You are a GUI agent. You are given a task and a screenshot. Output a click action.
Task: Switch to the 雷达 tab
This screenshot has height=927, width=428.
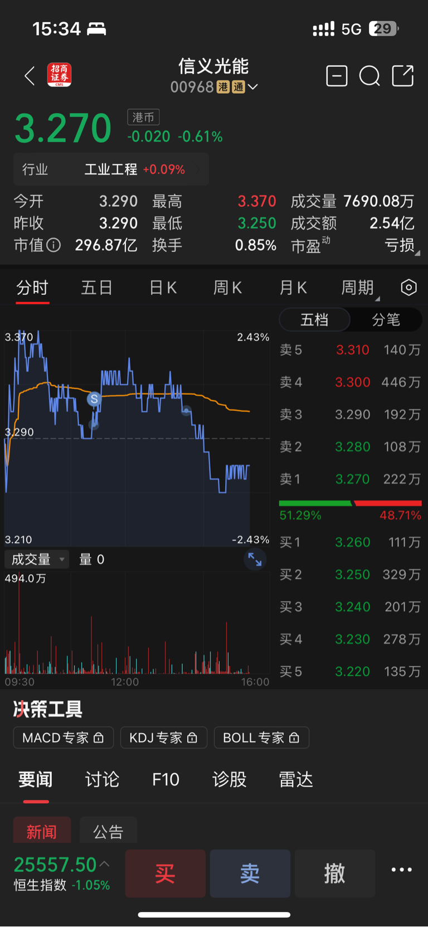point(296,779)
